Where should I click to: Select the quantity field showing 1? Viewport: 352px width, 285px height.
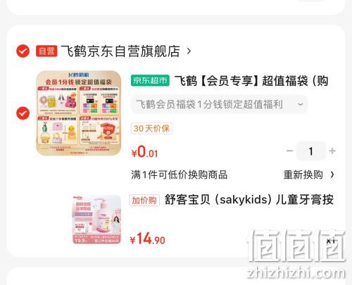pos(311,151)
